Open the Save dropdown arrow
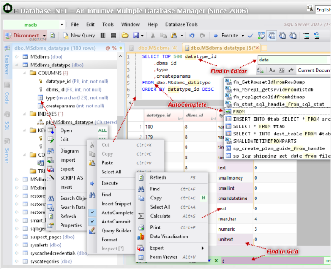The height and width of the screenshot is (269, 331). click(x=142, y=36)
